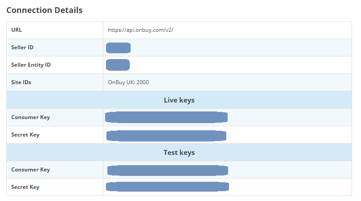Click the Test Consumer Key label
The height and width of the screenshot is (201, 361).
coord(31,170)
